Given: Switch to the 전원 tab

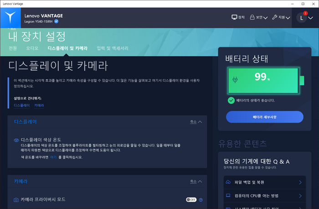Looking at the screenshot, I should 13,48.
